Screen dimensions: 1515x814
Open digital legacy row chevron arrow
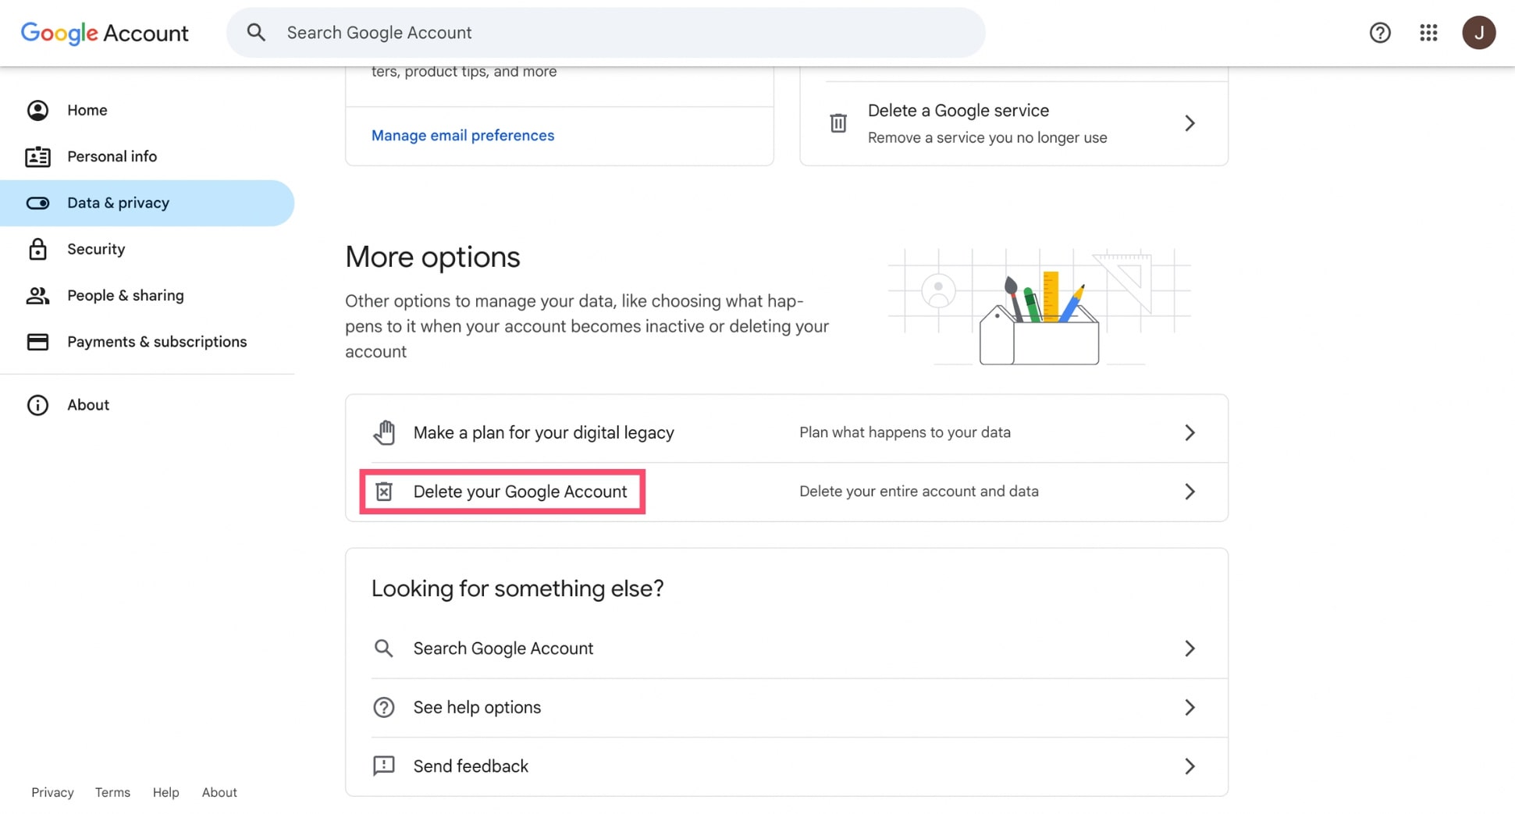coord(1189,432)
